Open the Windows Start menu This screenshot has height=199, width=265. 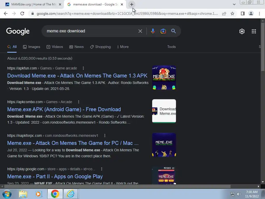[x=7, y=194]
